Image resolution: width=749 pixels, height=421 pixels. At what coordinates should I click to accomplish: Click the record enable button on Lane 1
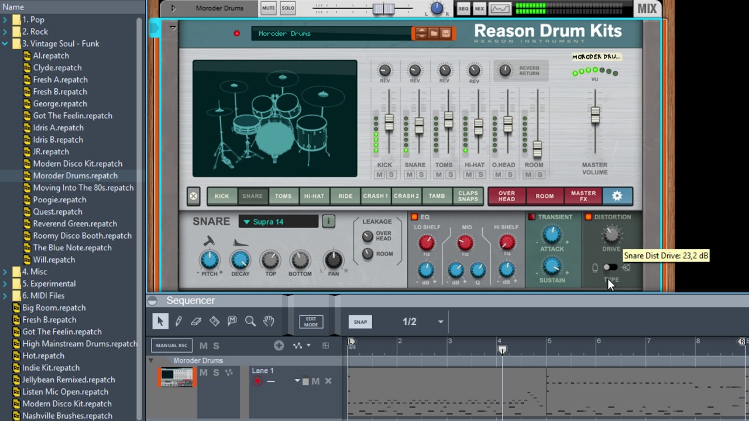(x=257, y=381)
